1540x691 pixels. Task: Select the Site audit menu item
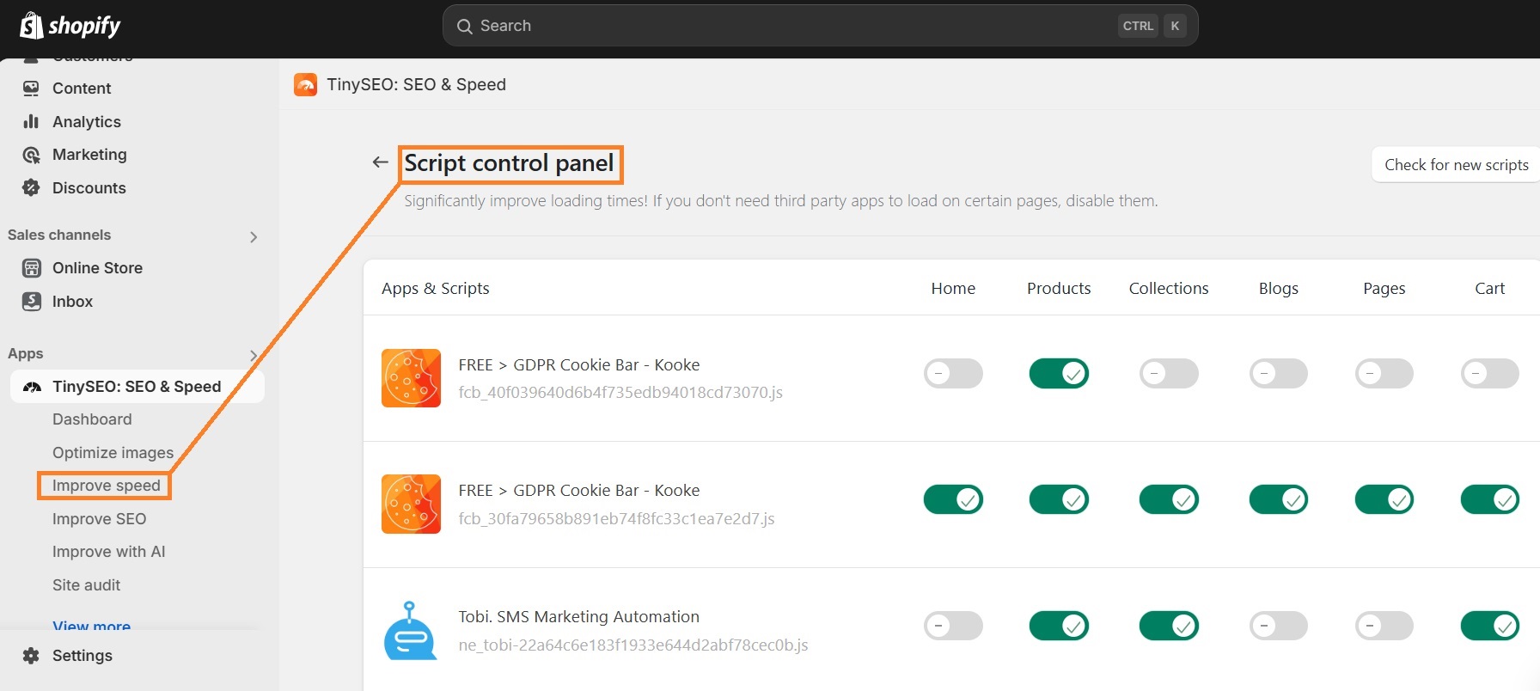tap(86, 584)
